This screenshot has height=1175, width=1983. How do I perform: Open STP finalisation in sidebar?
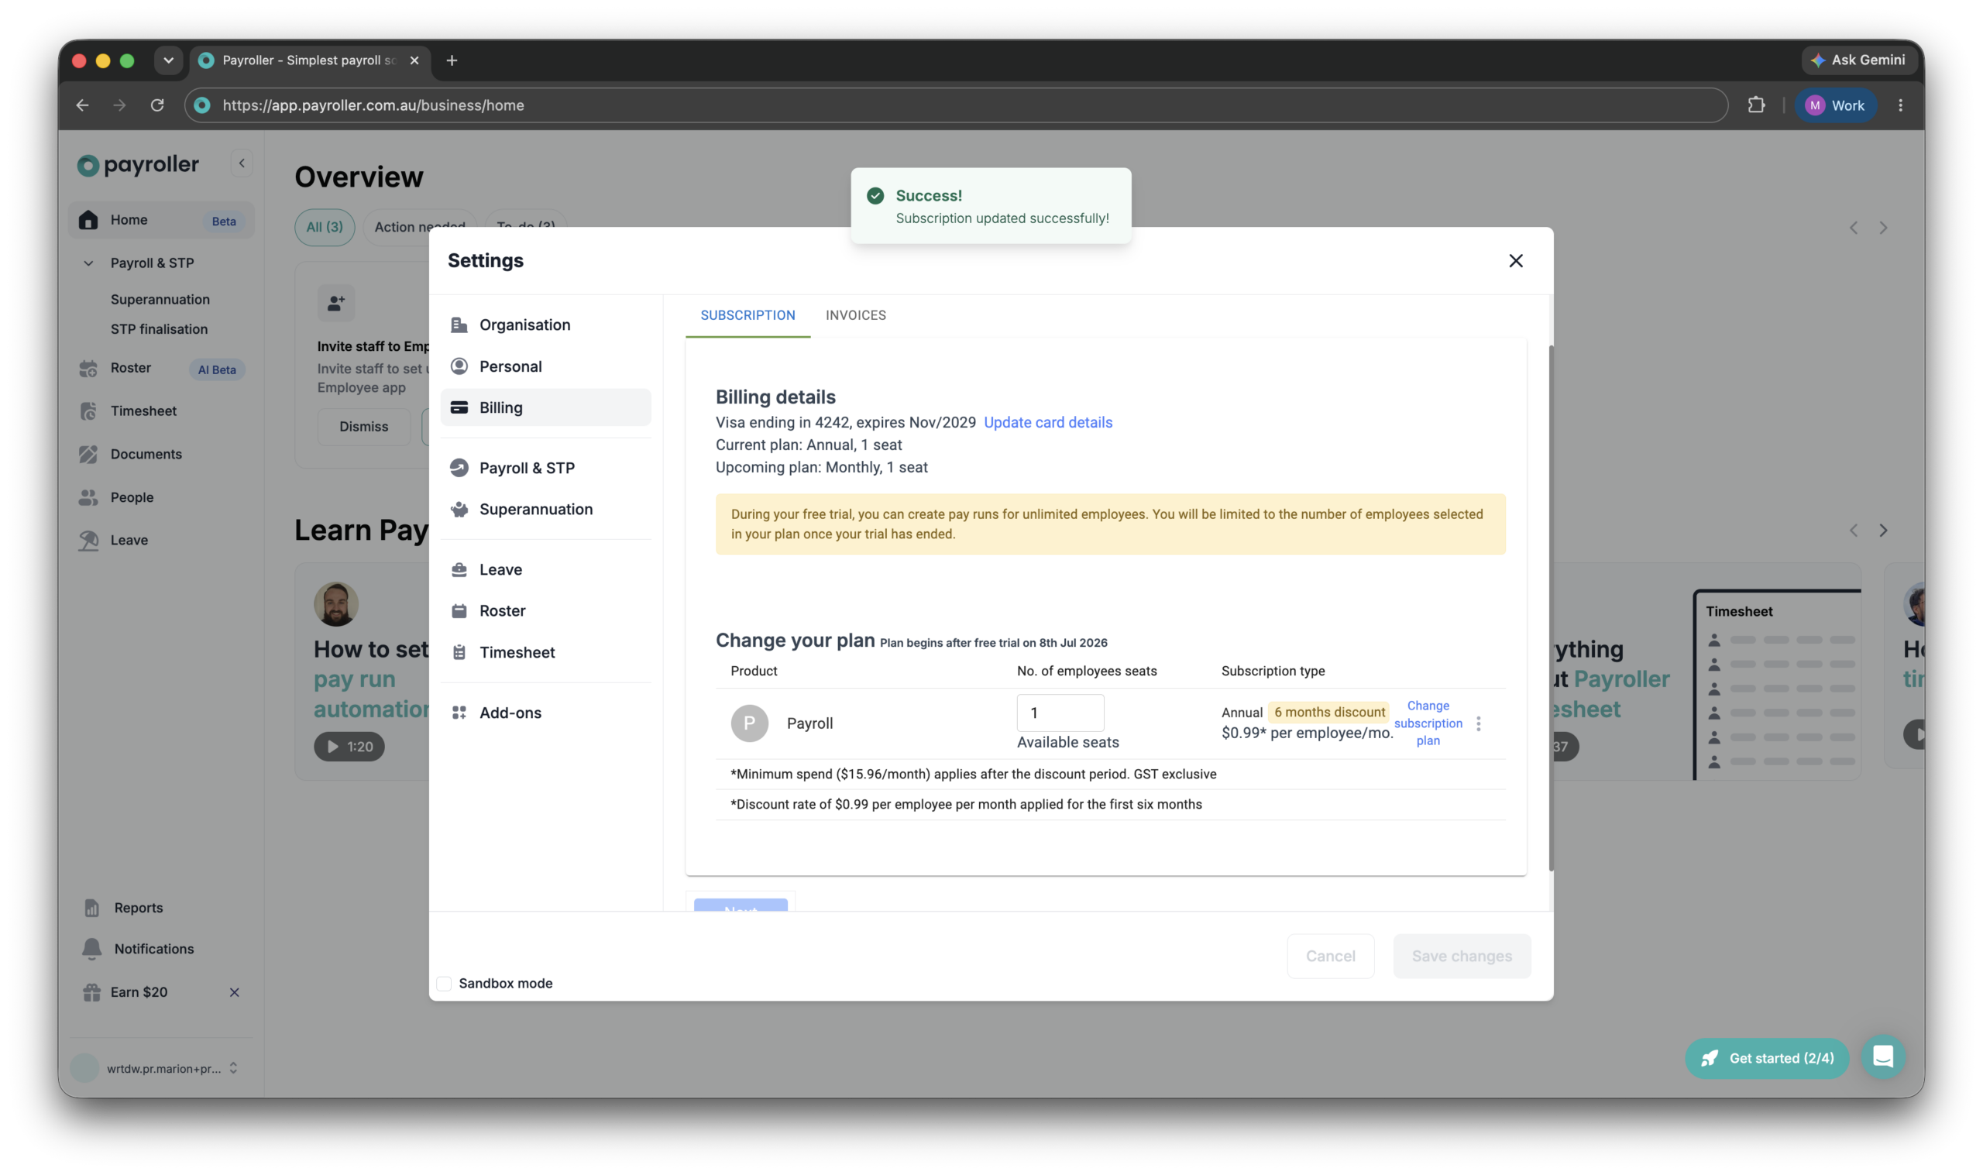(x=159, y=328)
